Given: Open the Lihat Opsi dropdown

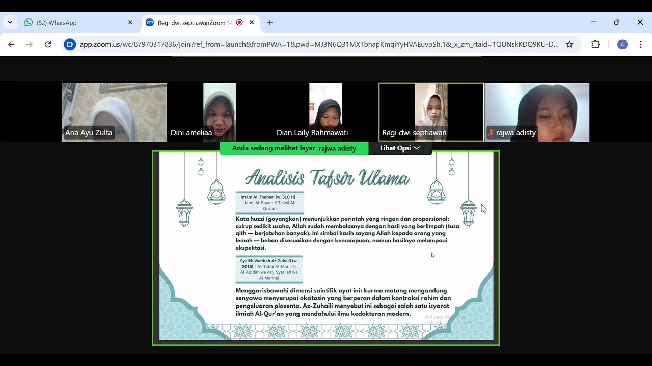Looking at the screenshot, I should [400, 148].
